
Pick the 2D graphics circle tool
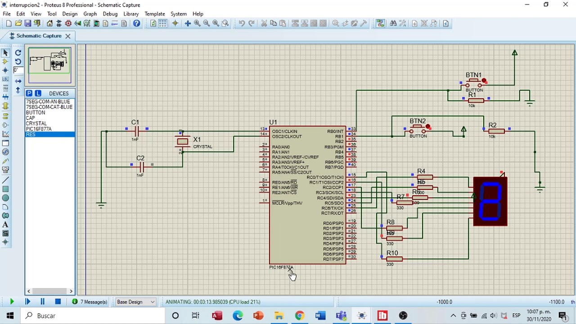click(x=5, y=198)
